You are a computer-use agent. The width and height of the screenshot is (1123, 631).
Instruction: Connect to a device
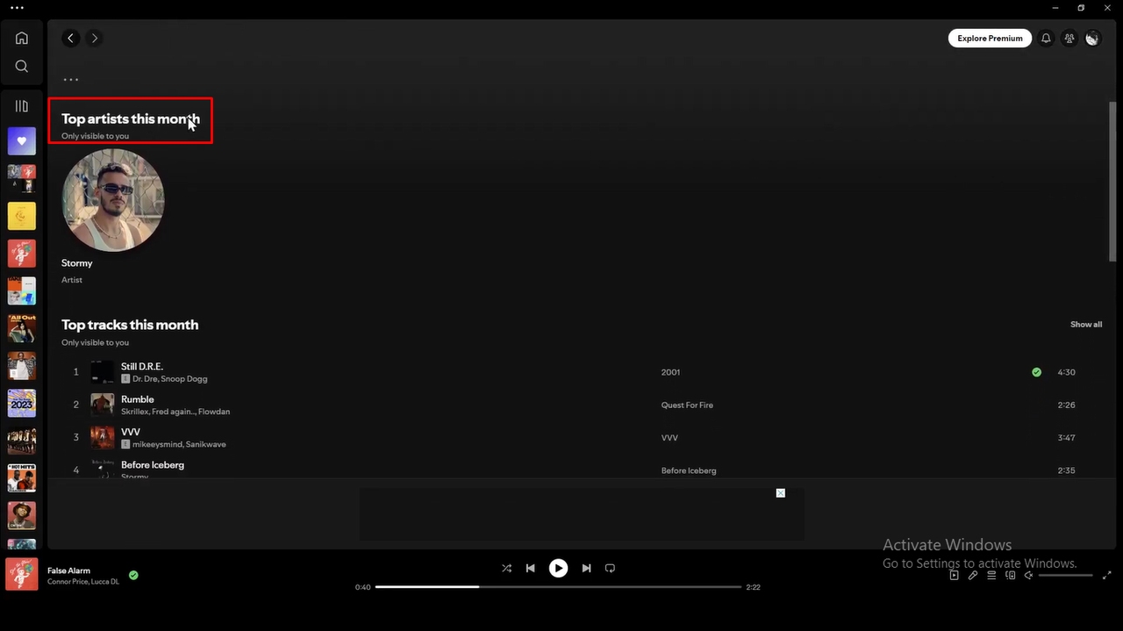point(1010,575)
